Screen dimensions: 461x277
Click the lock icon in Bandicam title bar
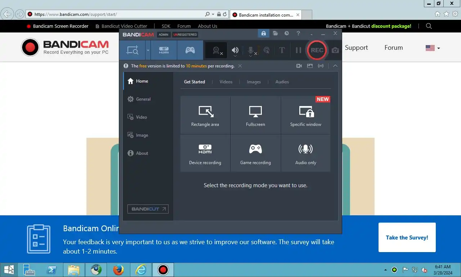(x=263, y=33)
